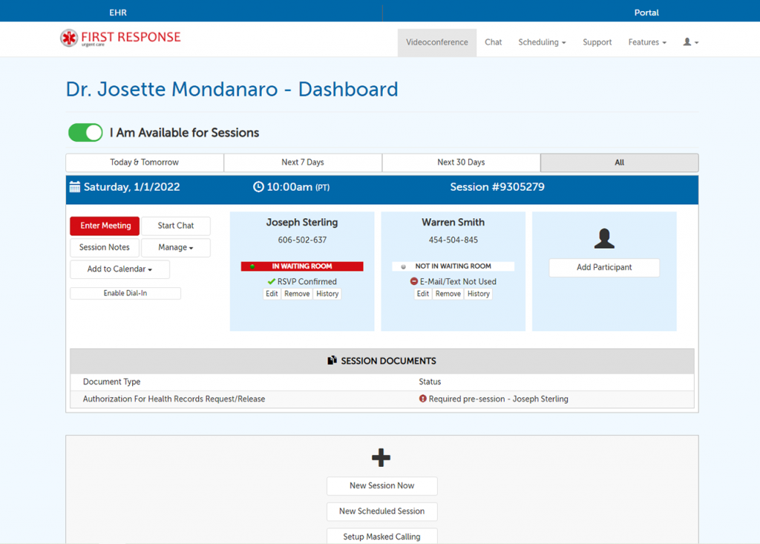Expand the Scheduling dropdown menu
The width and height of the screenshot is (760, 544).
coord(542,42)
